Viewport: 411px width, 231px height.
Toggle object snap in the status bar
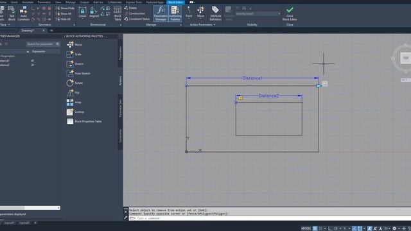point(360,228)
